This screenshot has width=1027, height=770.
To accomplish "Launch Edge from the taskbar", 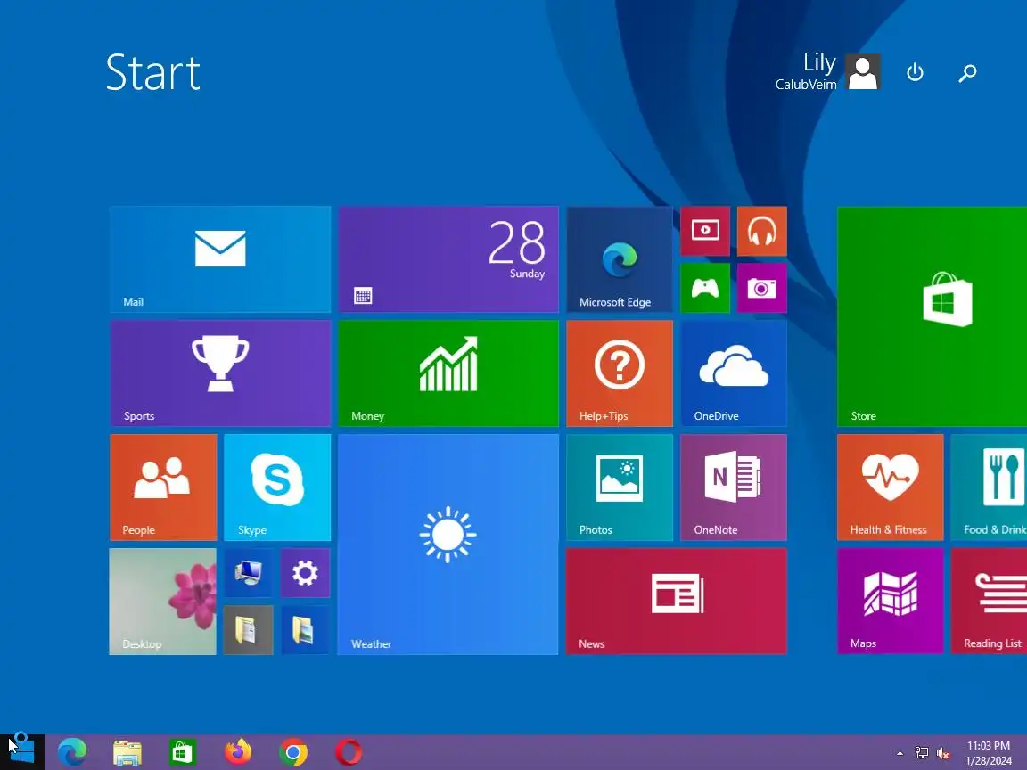I will (x=72, y=752).
